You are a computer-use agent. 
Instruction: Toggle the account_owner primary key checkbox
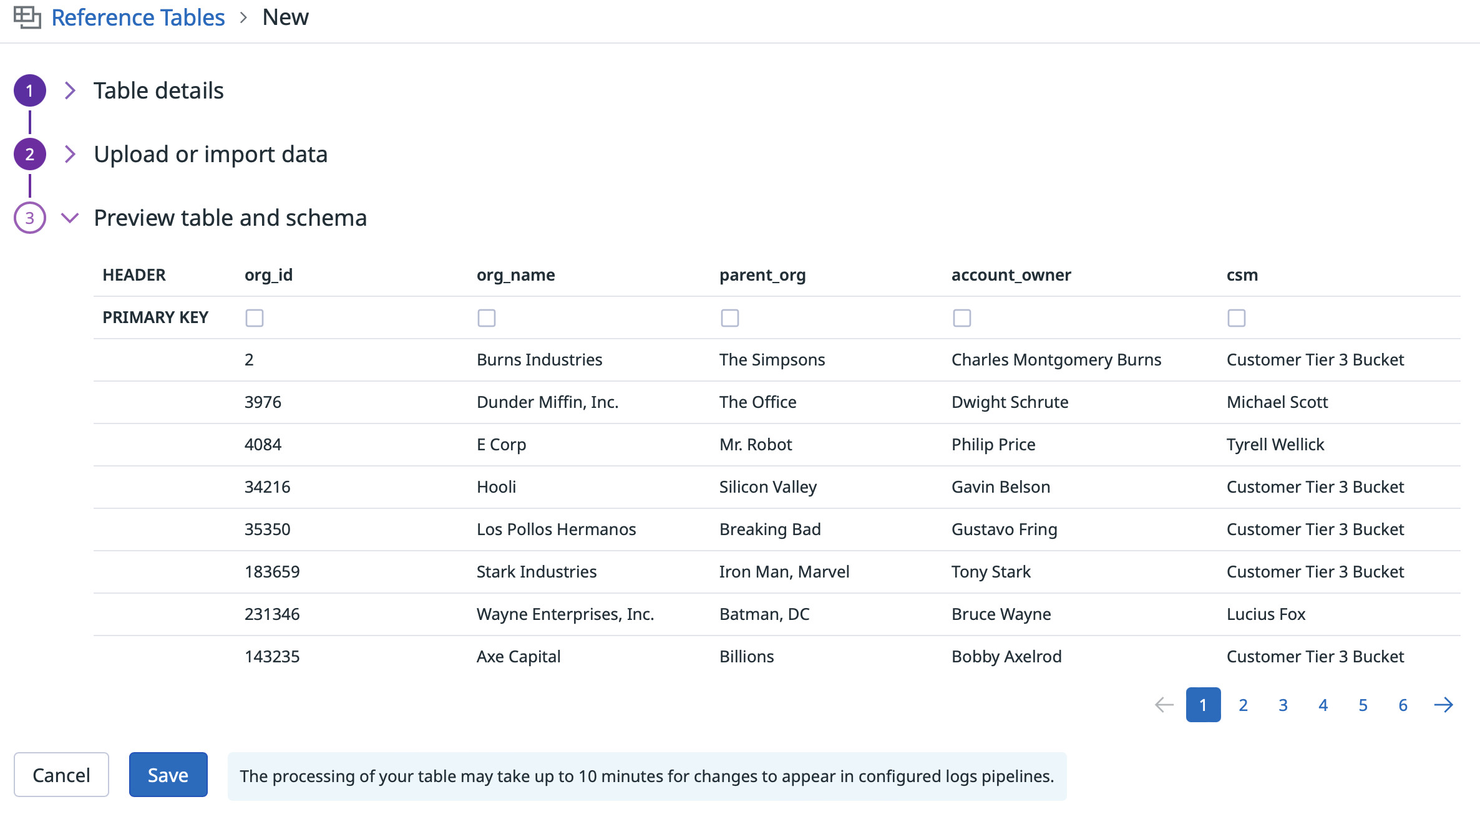coord(962,318)
